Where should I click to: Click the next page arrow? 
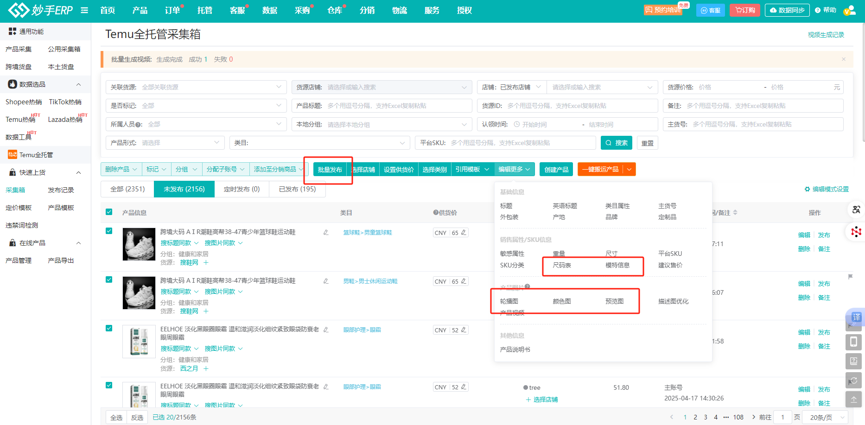(754, 417)
